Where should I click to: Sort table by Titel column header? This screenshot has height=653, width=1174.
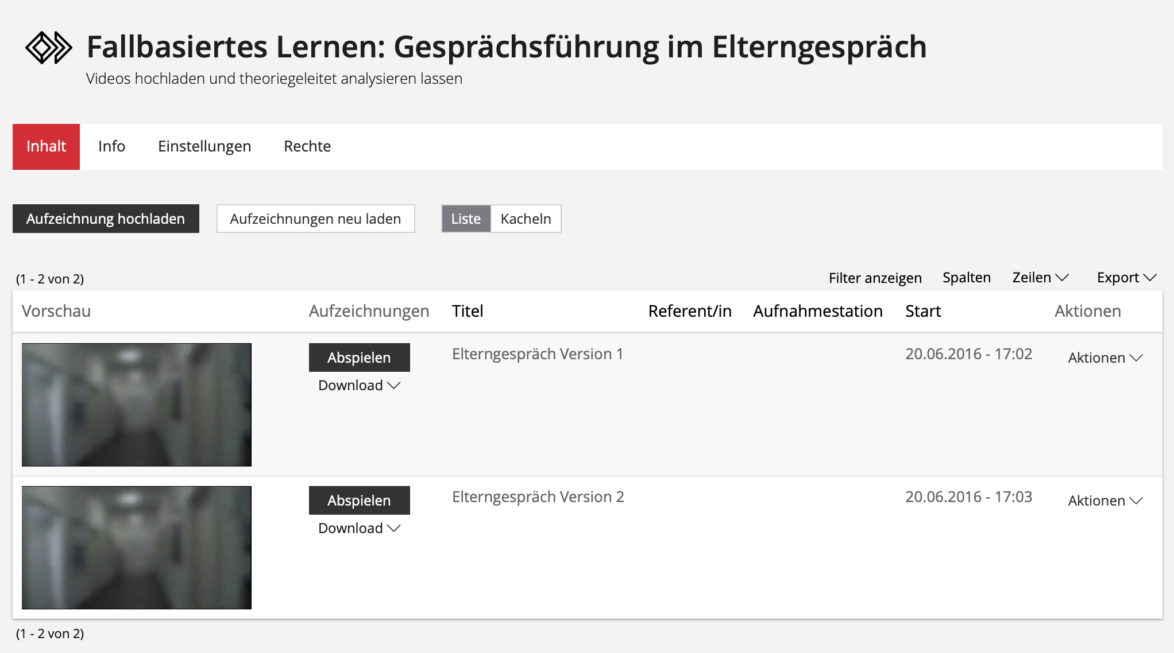coord(468,311)
